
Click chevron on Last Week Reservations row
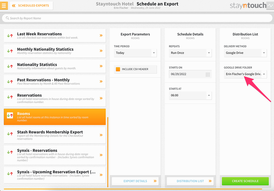pyautogui.click(x=101, y=35)
